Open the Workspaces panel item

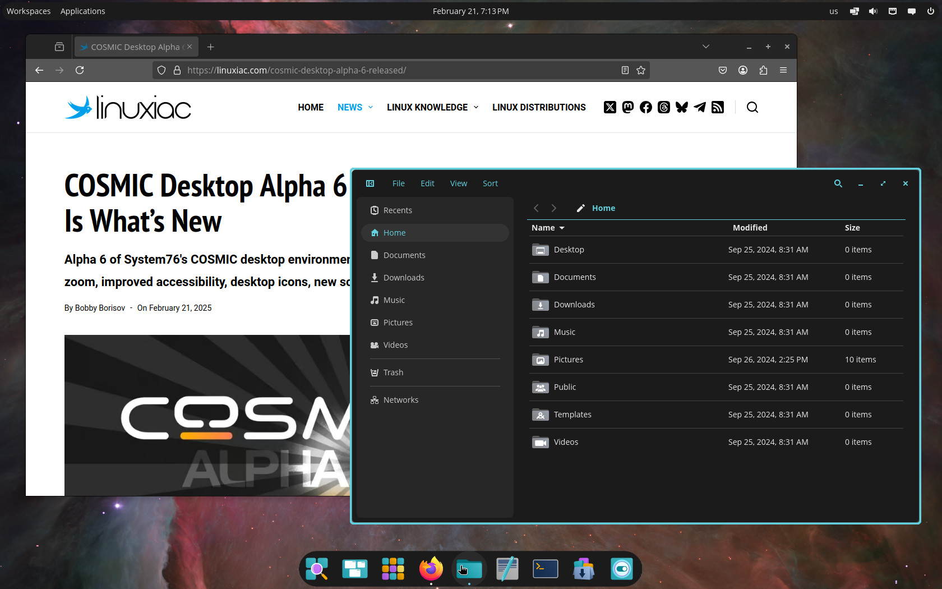(29, 11)
